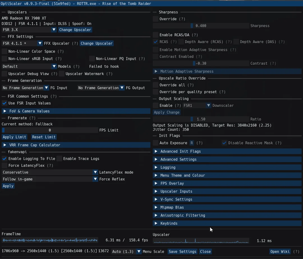Click the FrameTime graph
This screenshot has height=259, width=303.
[50, 240]
